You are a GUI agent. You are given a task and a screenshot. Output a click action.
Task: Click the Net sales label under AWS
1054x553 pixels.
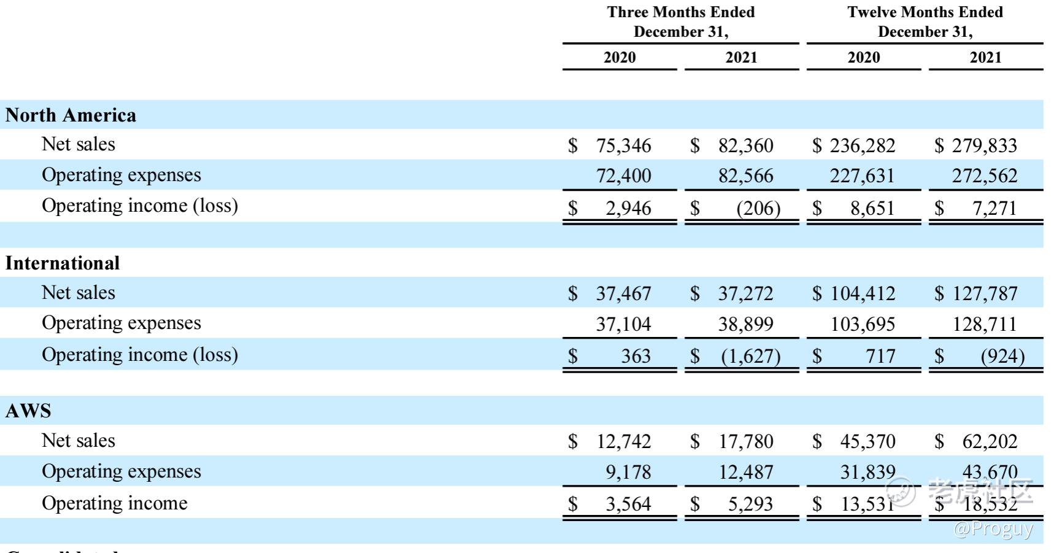tap(79, 441)
